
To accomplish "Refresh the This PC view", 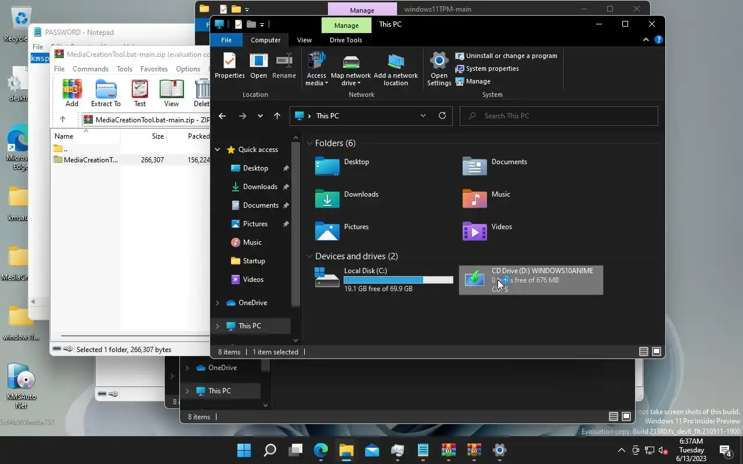I will click(x=442, y=115).
